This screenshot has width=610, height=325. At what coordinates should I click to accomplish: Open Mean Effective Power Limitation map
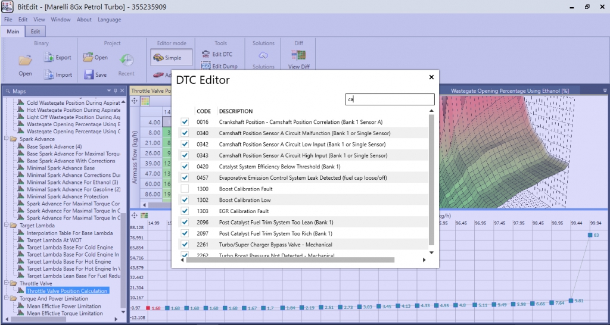(x=63, y=307)
